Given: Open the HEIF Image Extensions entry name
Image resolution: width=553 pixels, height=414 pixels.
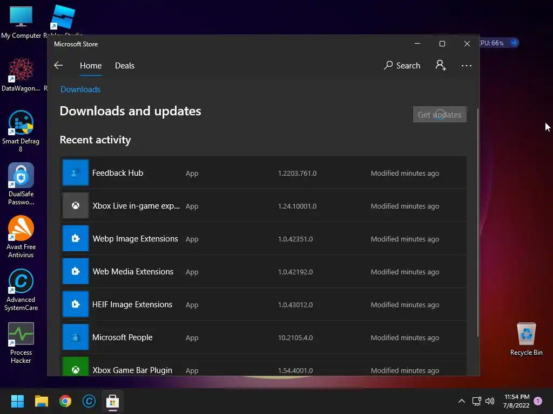Looking at the screenshot, I should click(132, 305).
